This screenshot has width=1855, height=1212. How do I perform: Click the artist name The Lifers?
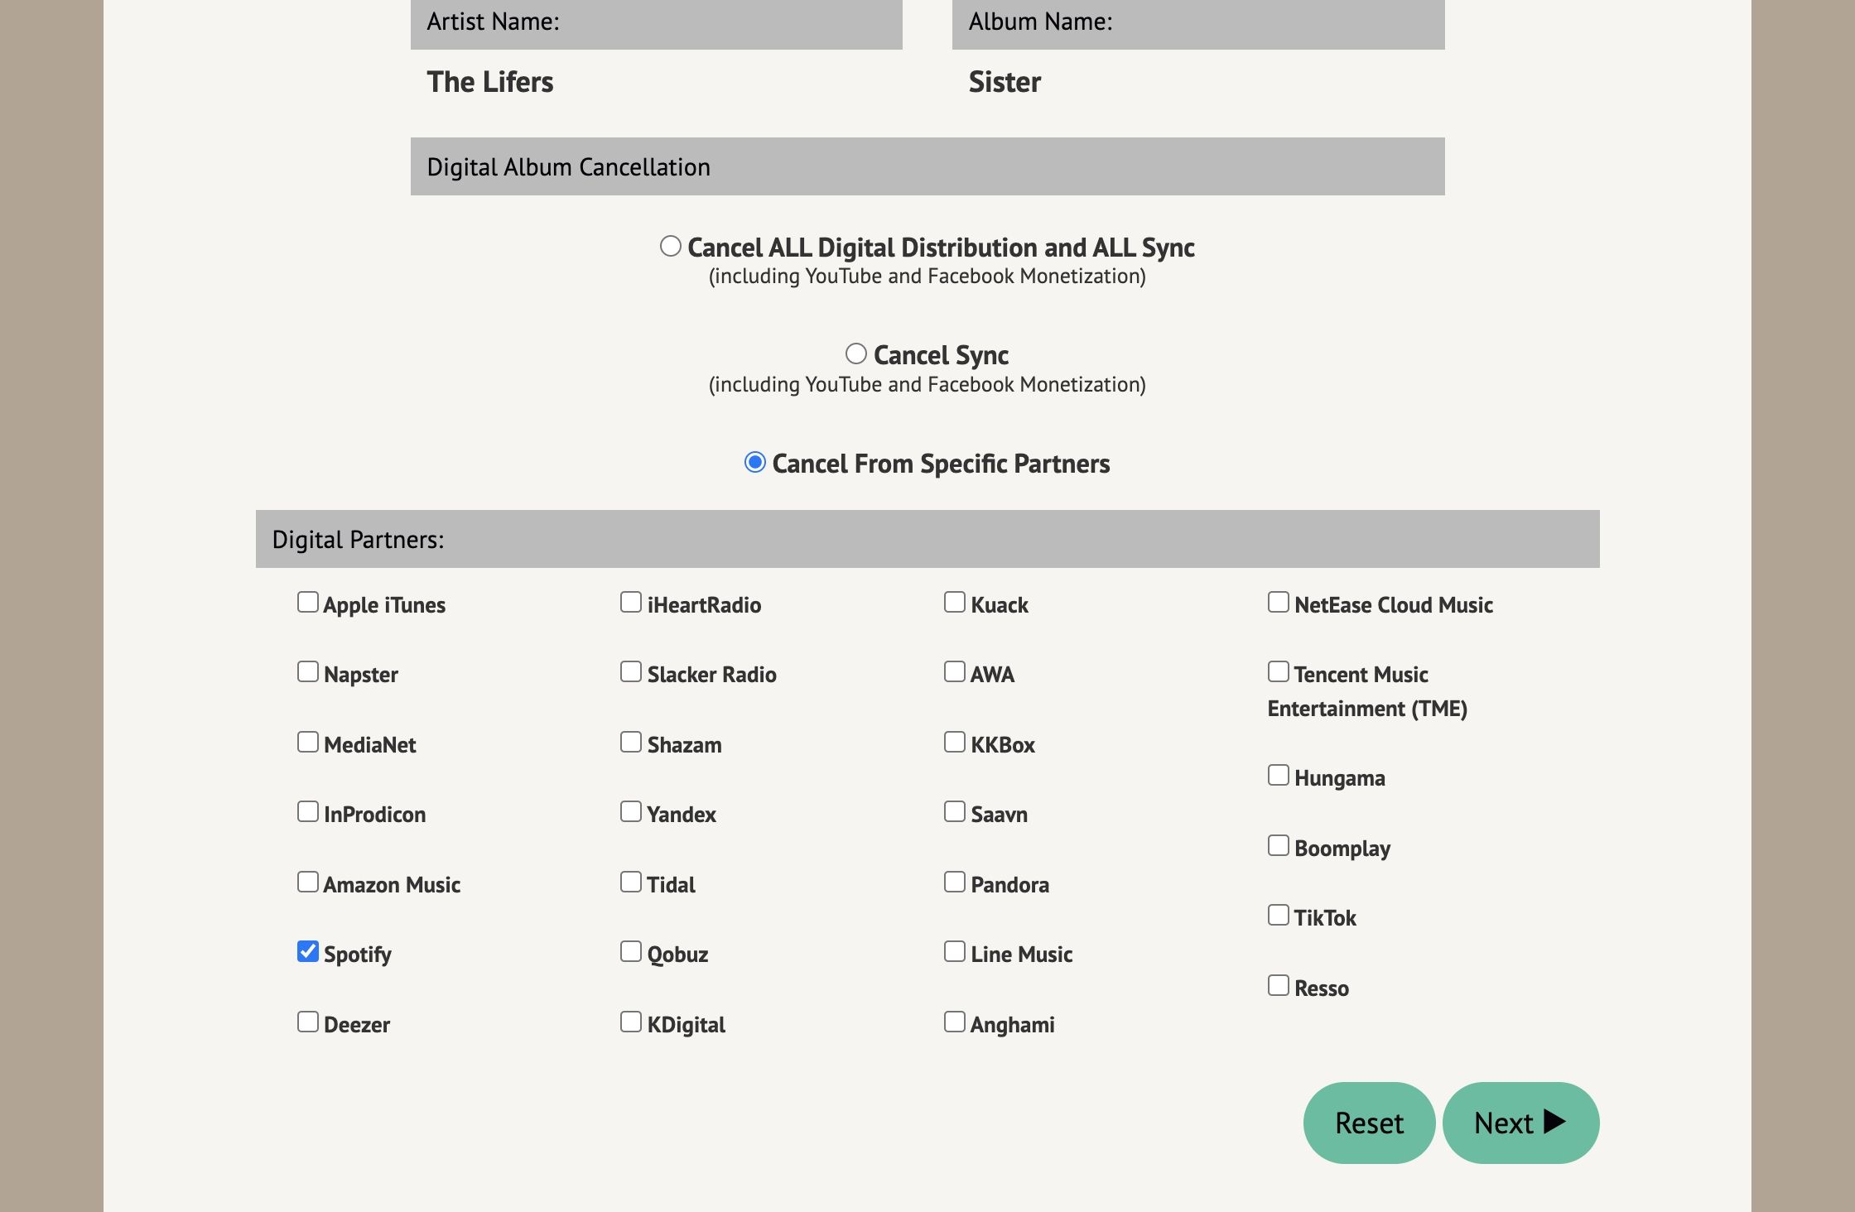(490, 82)
